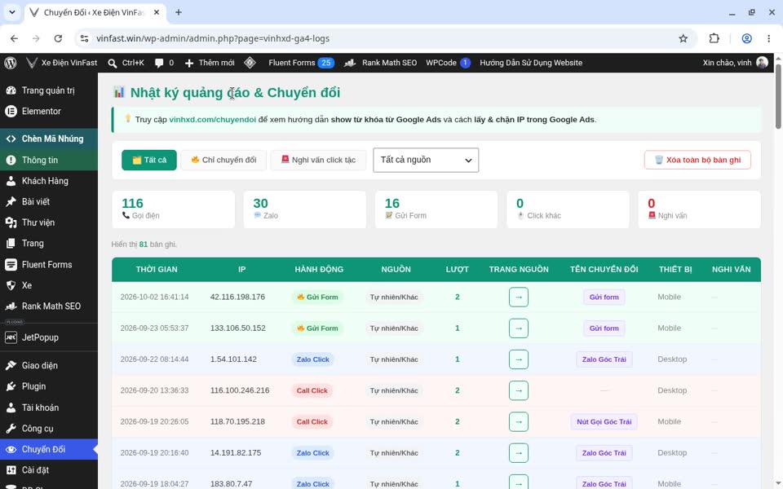Open the Ctrl+K search in admin bar

coord(126,63)
